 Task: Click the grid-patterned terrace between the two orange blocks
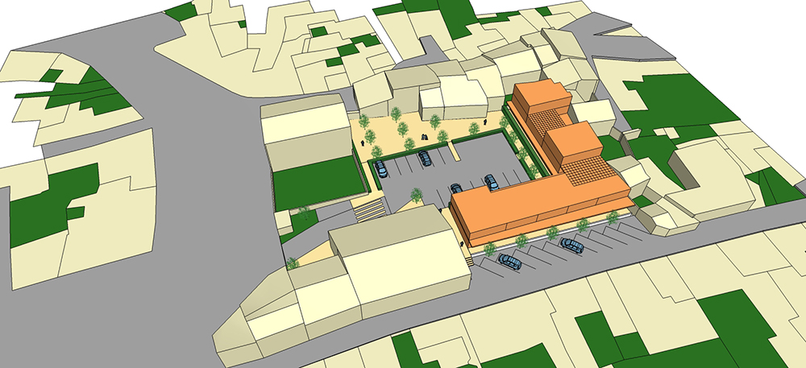548,121
